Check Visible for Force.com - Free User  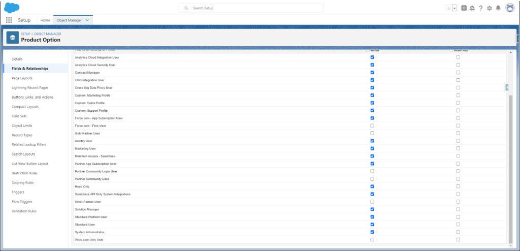click(372, 125)
